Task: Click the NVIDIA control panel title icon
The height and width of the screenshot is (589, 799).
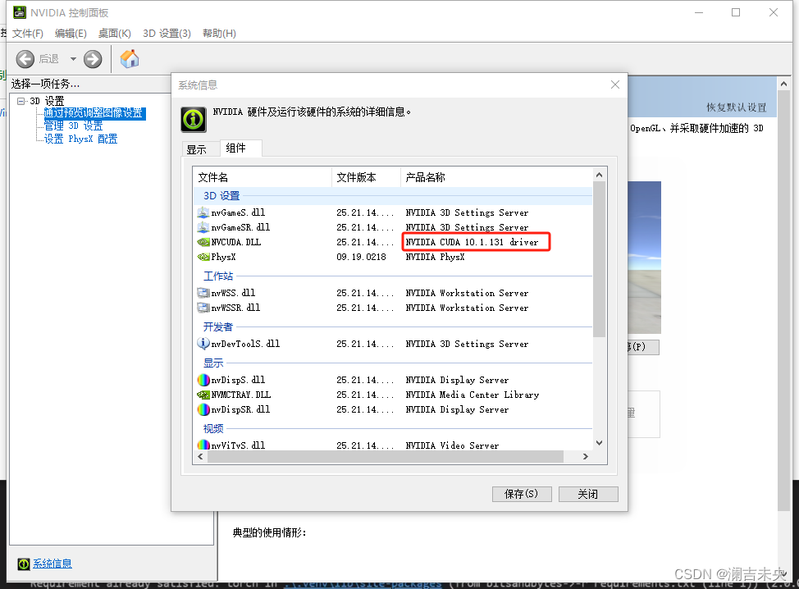Action: pyautogui.click(x=20, y=12)
